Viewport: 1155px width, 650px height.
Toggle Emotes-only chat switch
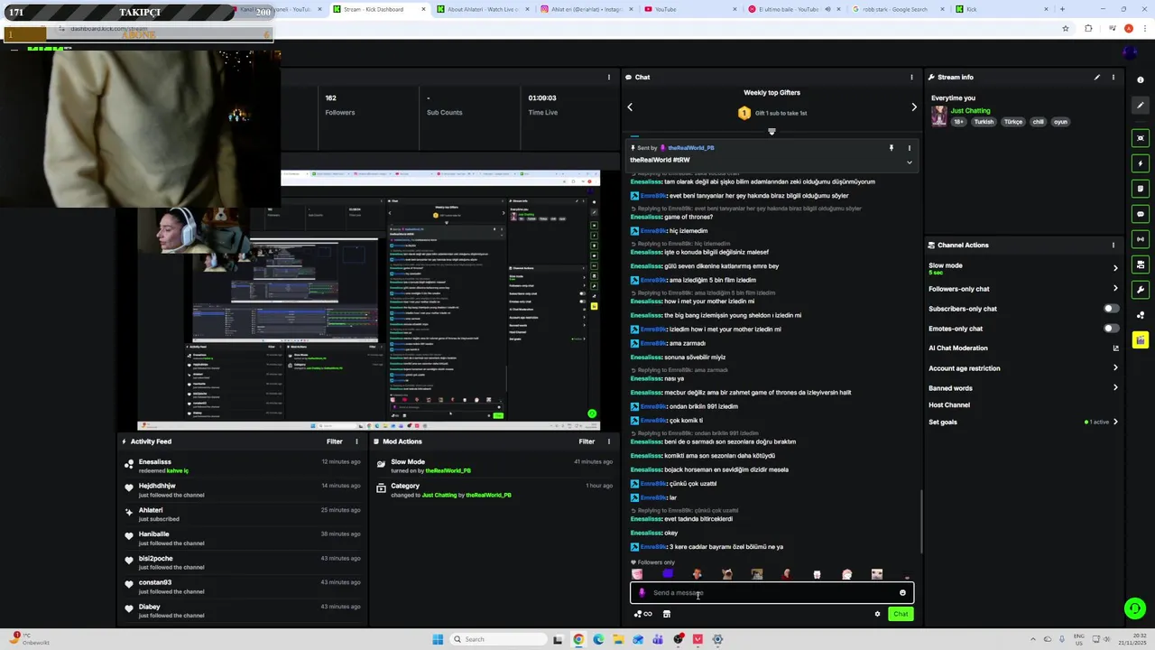[x=1111, y=329]
